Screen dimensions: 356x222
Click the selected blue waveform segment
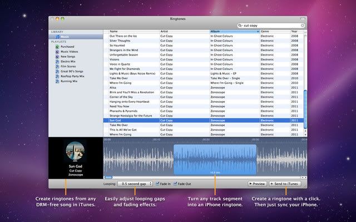coord(215,160)
